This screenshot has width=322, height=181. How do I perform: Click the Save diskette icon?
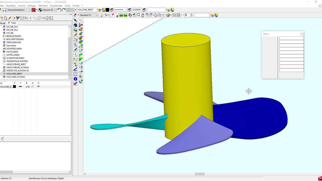(x=4, y=10)
